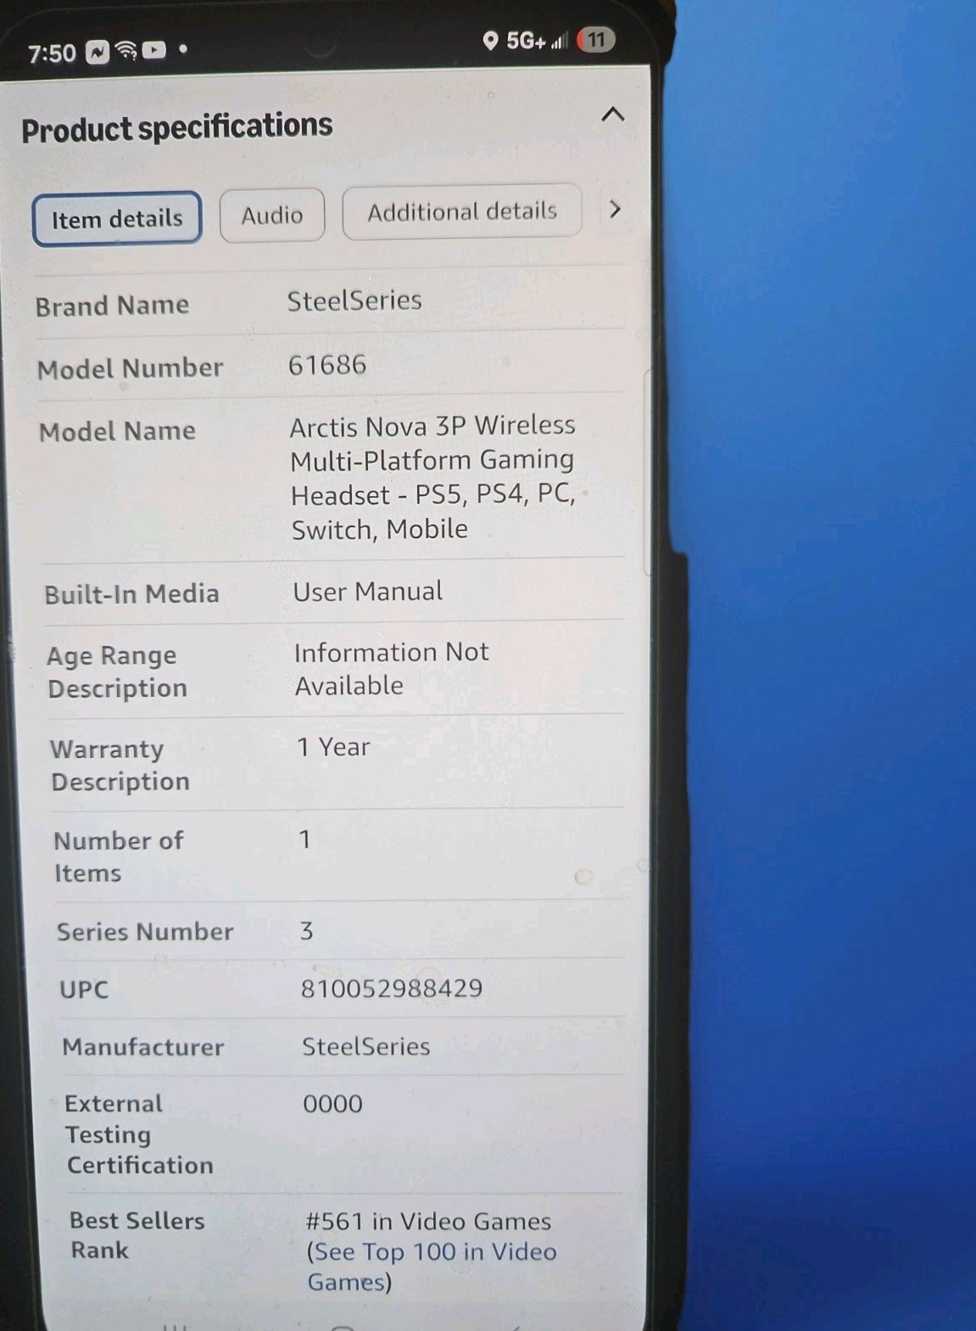Switch to the Audio tab
Screen dimensions: 976x1331
pyautogui.click(x=272, y=215)
